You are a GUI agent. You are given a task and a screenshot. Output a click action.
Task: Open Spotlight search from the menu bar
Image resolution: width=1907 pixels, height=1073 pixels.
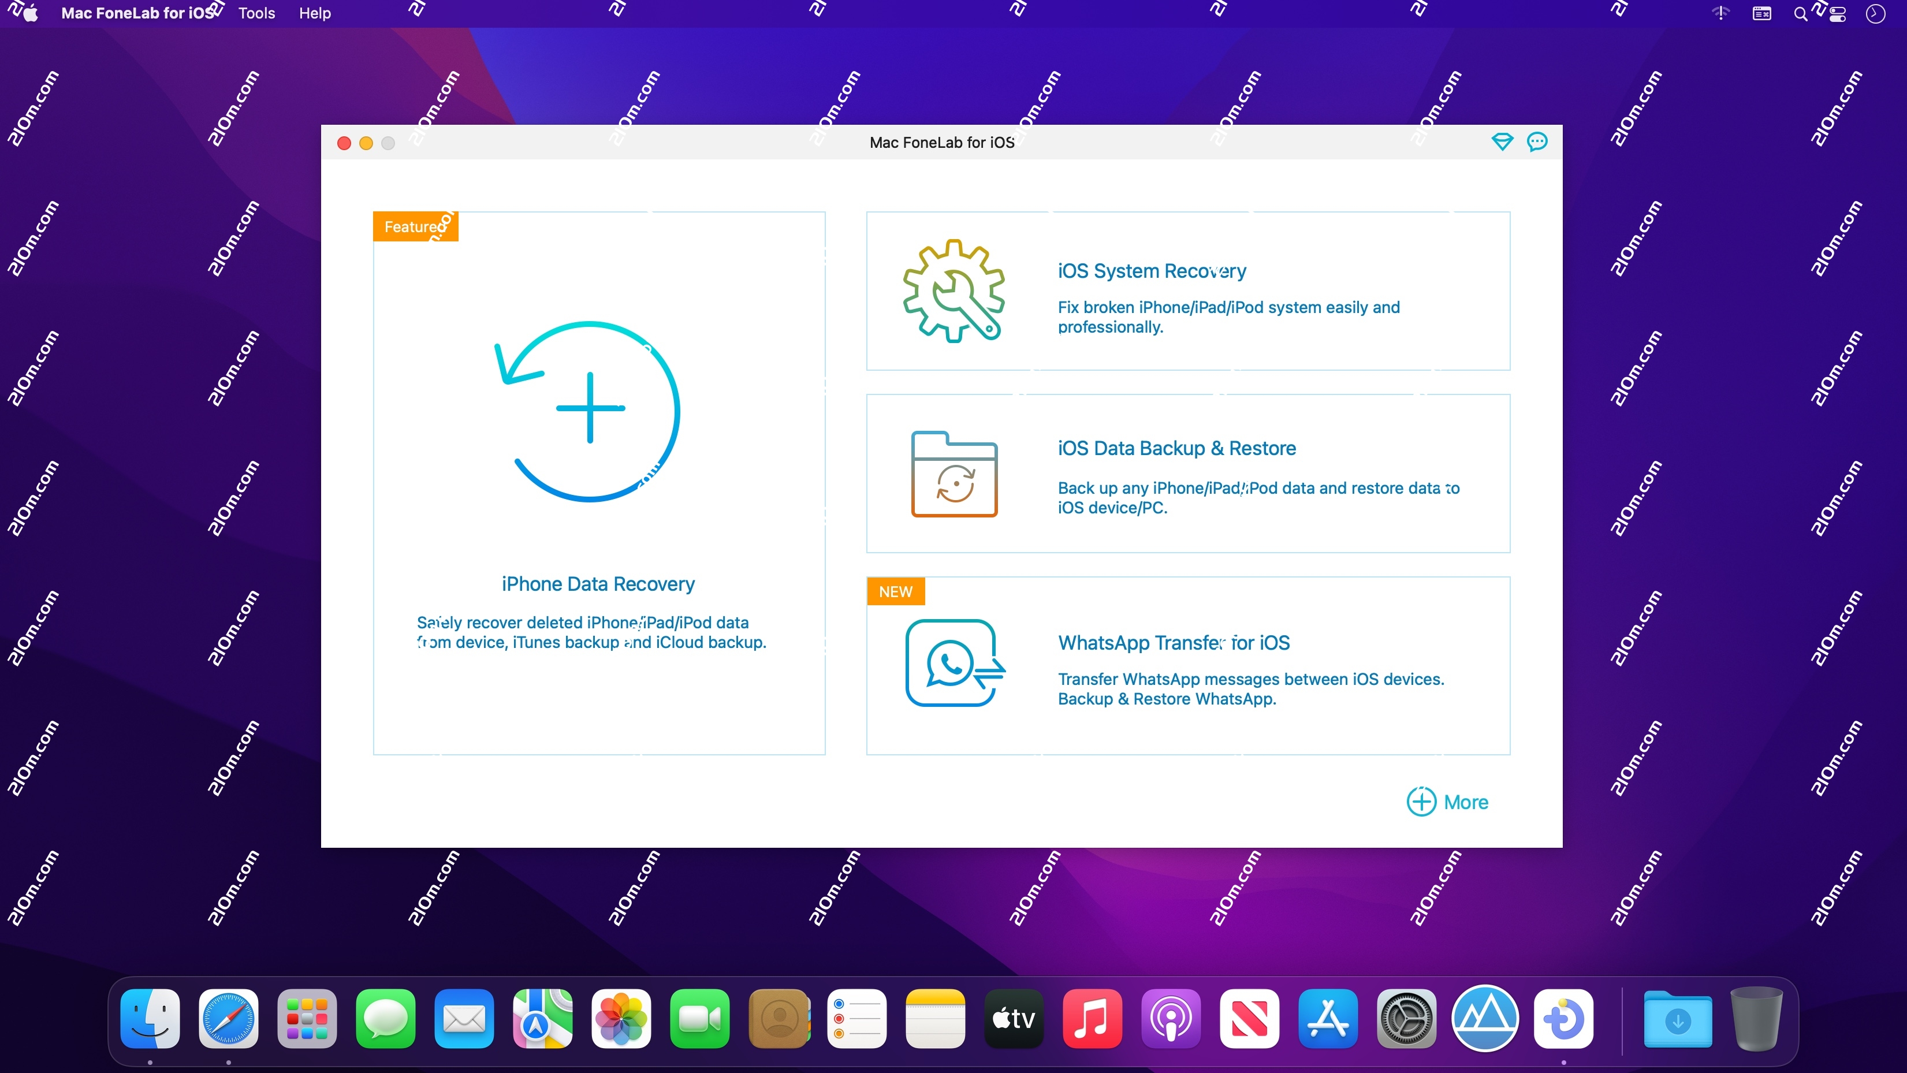point(1799,13)
